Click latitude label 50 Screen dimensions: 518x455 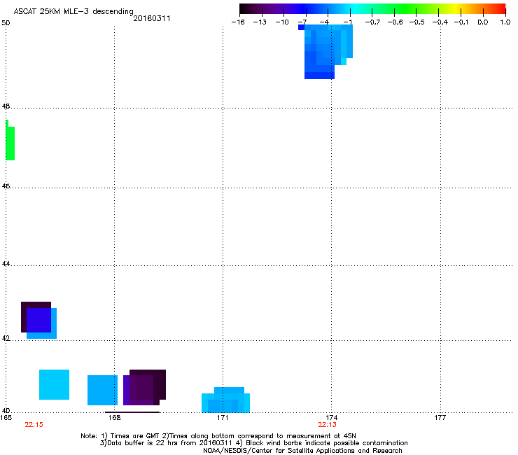pos(6,23)
